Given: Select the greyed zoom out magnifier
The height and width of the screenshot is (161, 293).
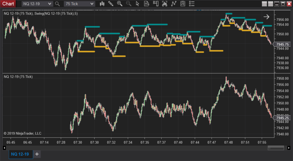Looking at the screenshot, I should point(128,4).
